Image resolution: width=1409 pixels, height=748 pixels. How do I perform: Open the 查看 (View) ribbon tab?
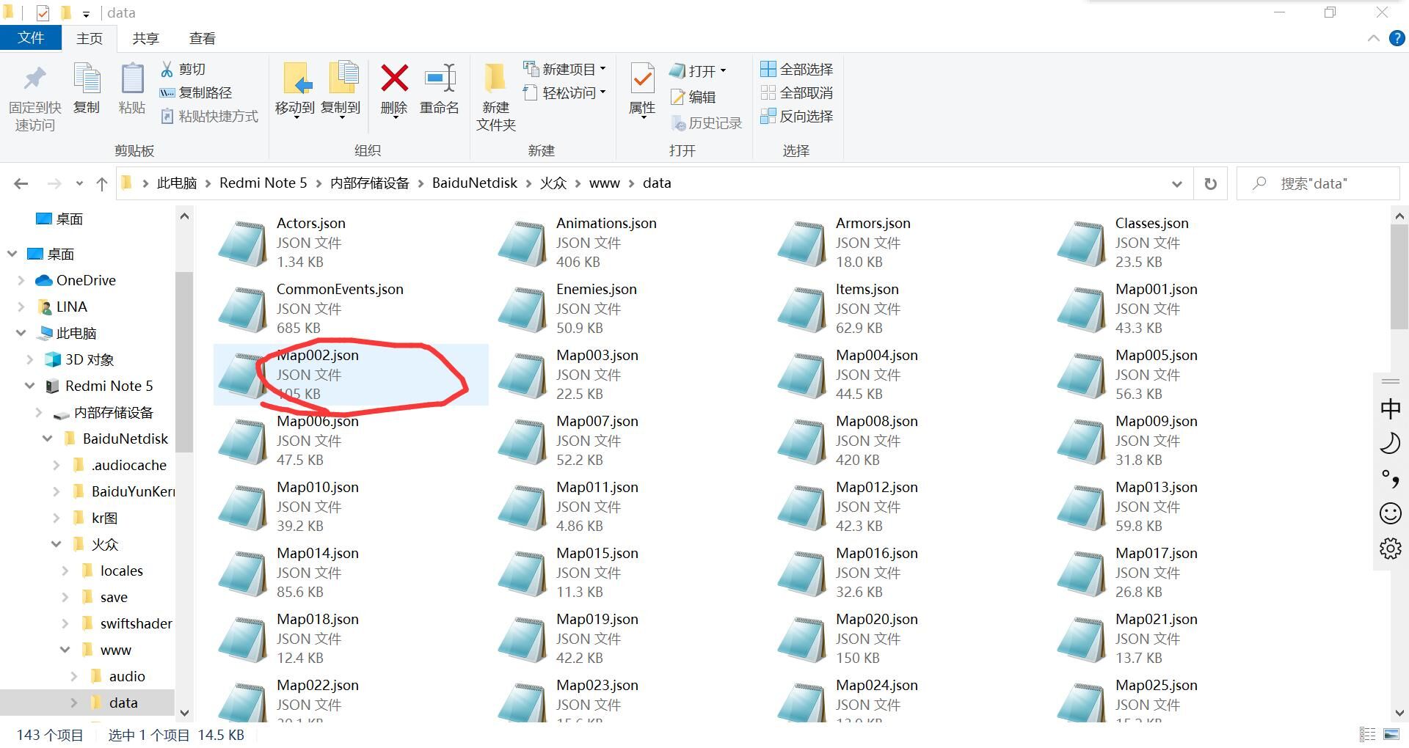pyautogui.click(x=202, y=39)
